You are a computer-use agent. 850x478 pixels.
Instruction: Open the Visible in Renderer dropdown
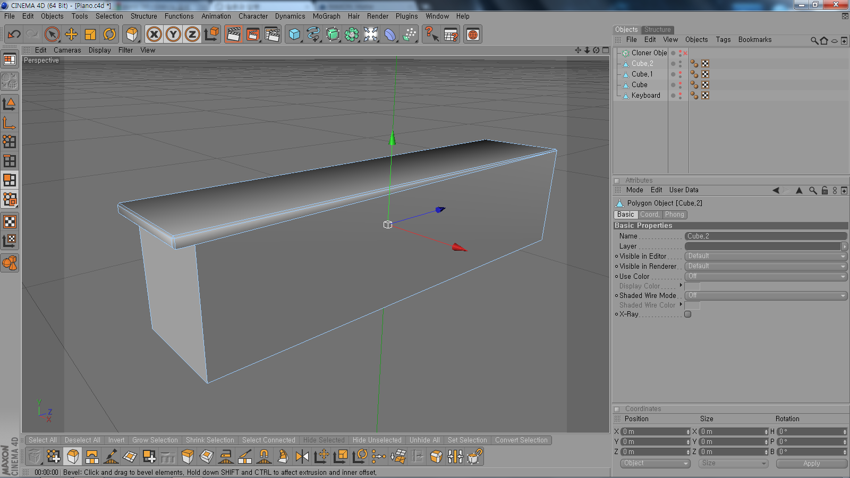click(766, 266)
